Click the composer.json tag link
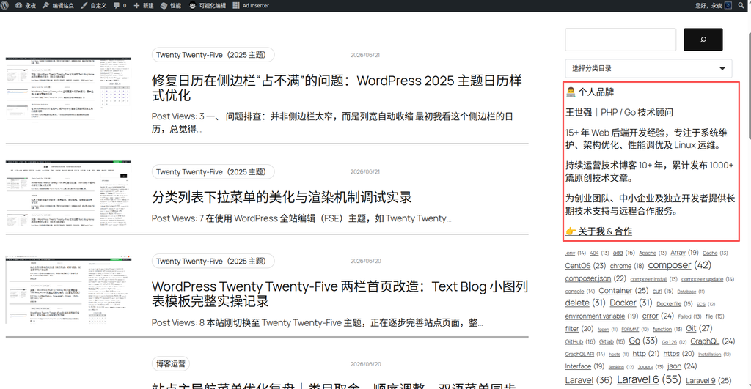Image resolution: width=751 pixels, height=389 pixels. 587,278
